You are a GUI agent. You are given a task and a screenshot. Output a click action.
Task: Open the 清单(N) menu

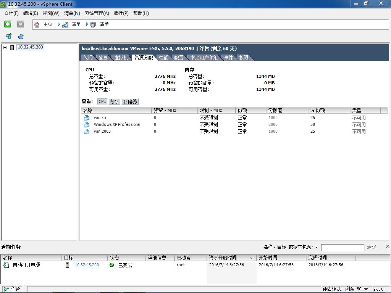click(72, 13)
